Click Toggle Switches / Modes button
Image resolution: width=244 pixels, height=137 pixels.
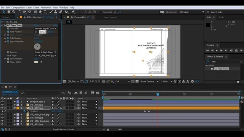coord(63,129)
